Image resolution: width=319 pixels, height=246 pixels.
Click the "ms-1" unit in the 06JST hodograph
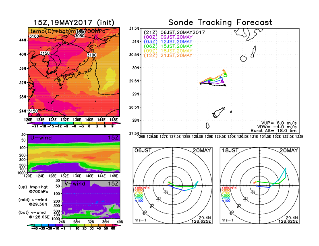coord(141,220)
